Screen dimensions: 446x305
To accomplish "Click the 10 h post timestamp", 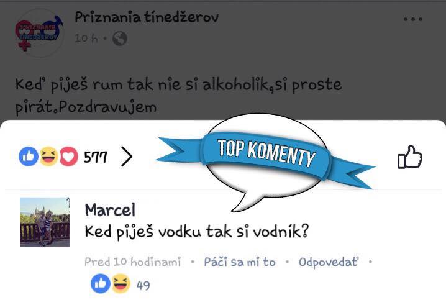I will [86, 39].
